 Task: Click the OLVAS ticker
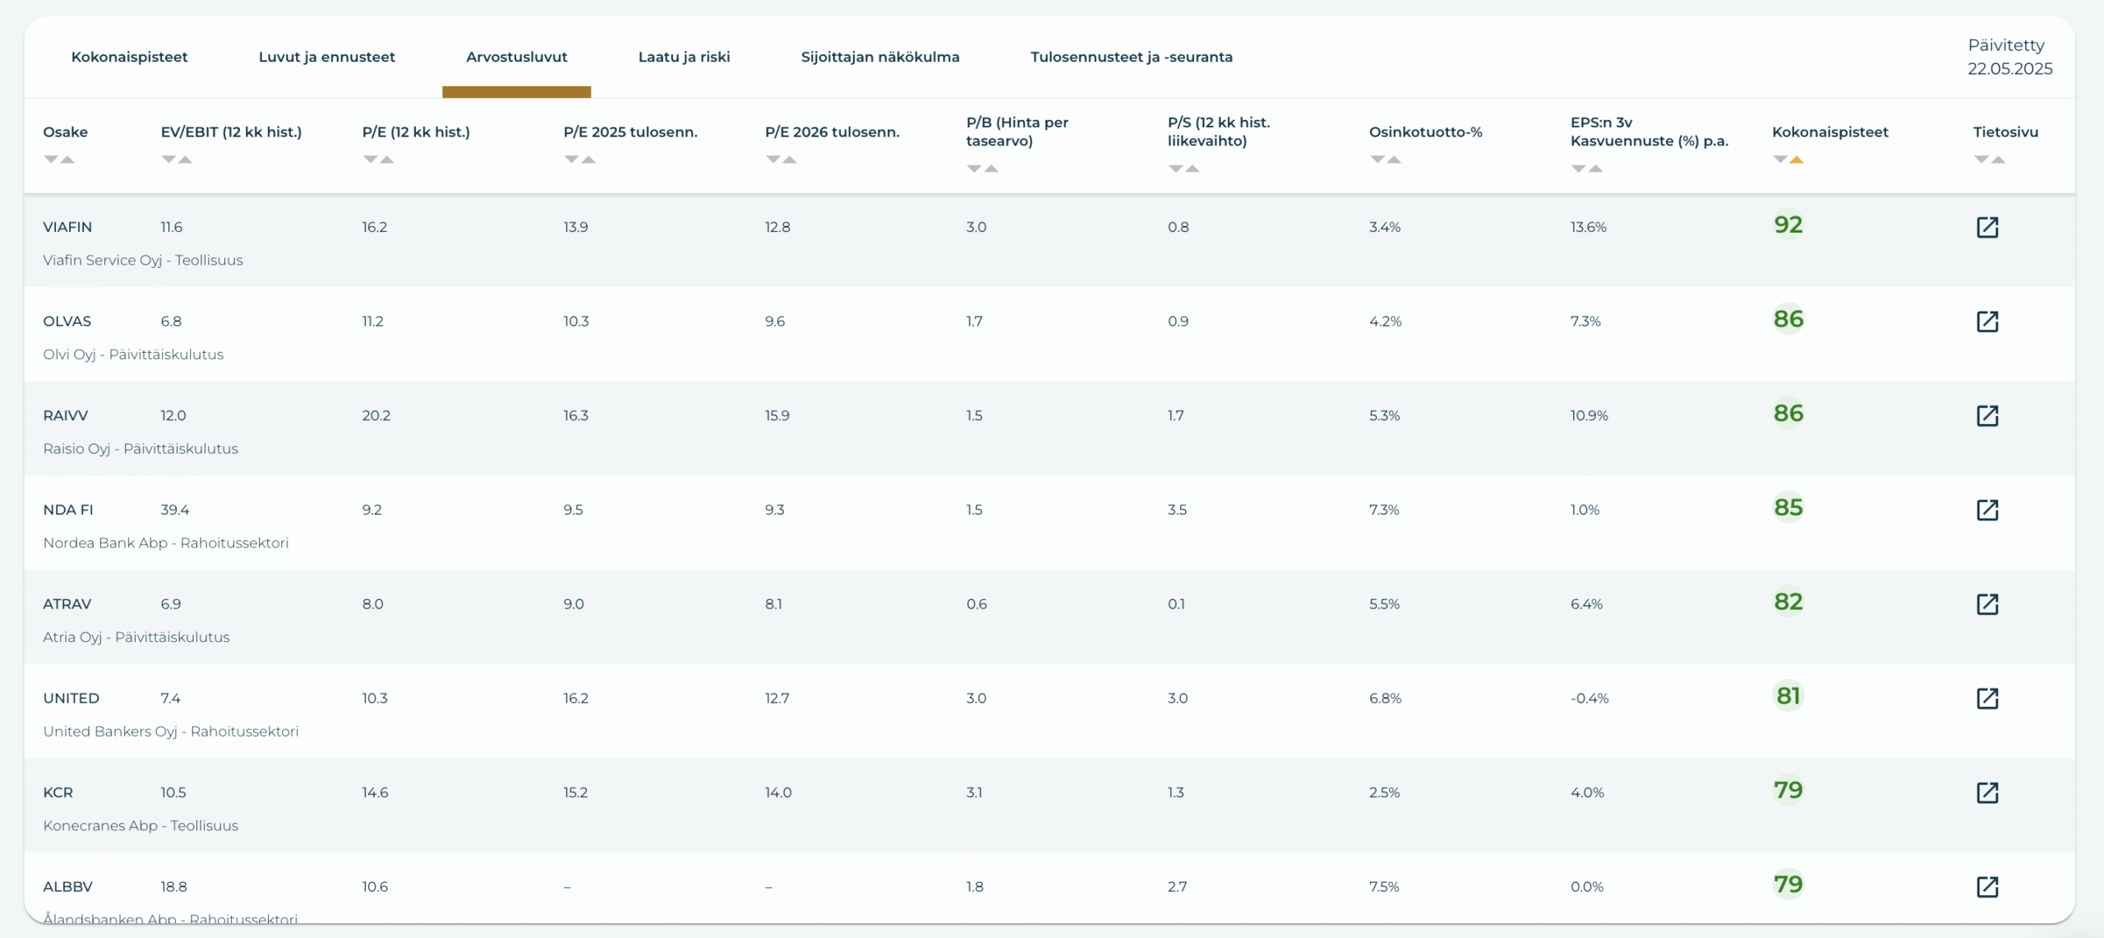click(67, 321)
